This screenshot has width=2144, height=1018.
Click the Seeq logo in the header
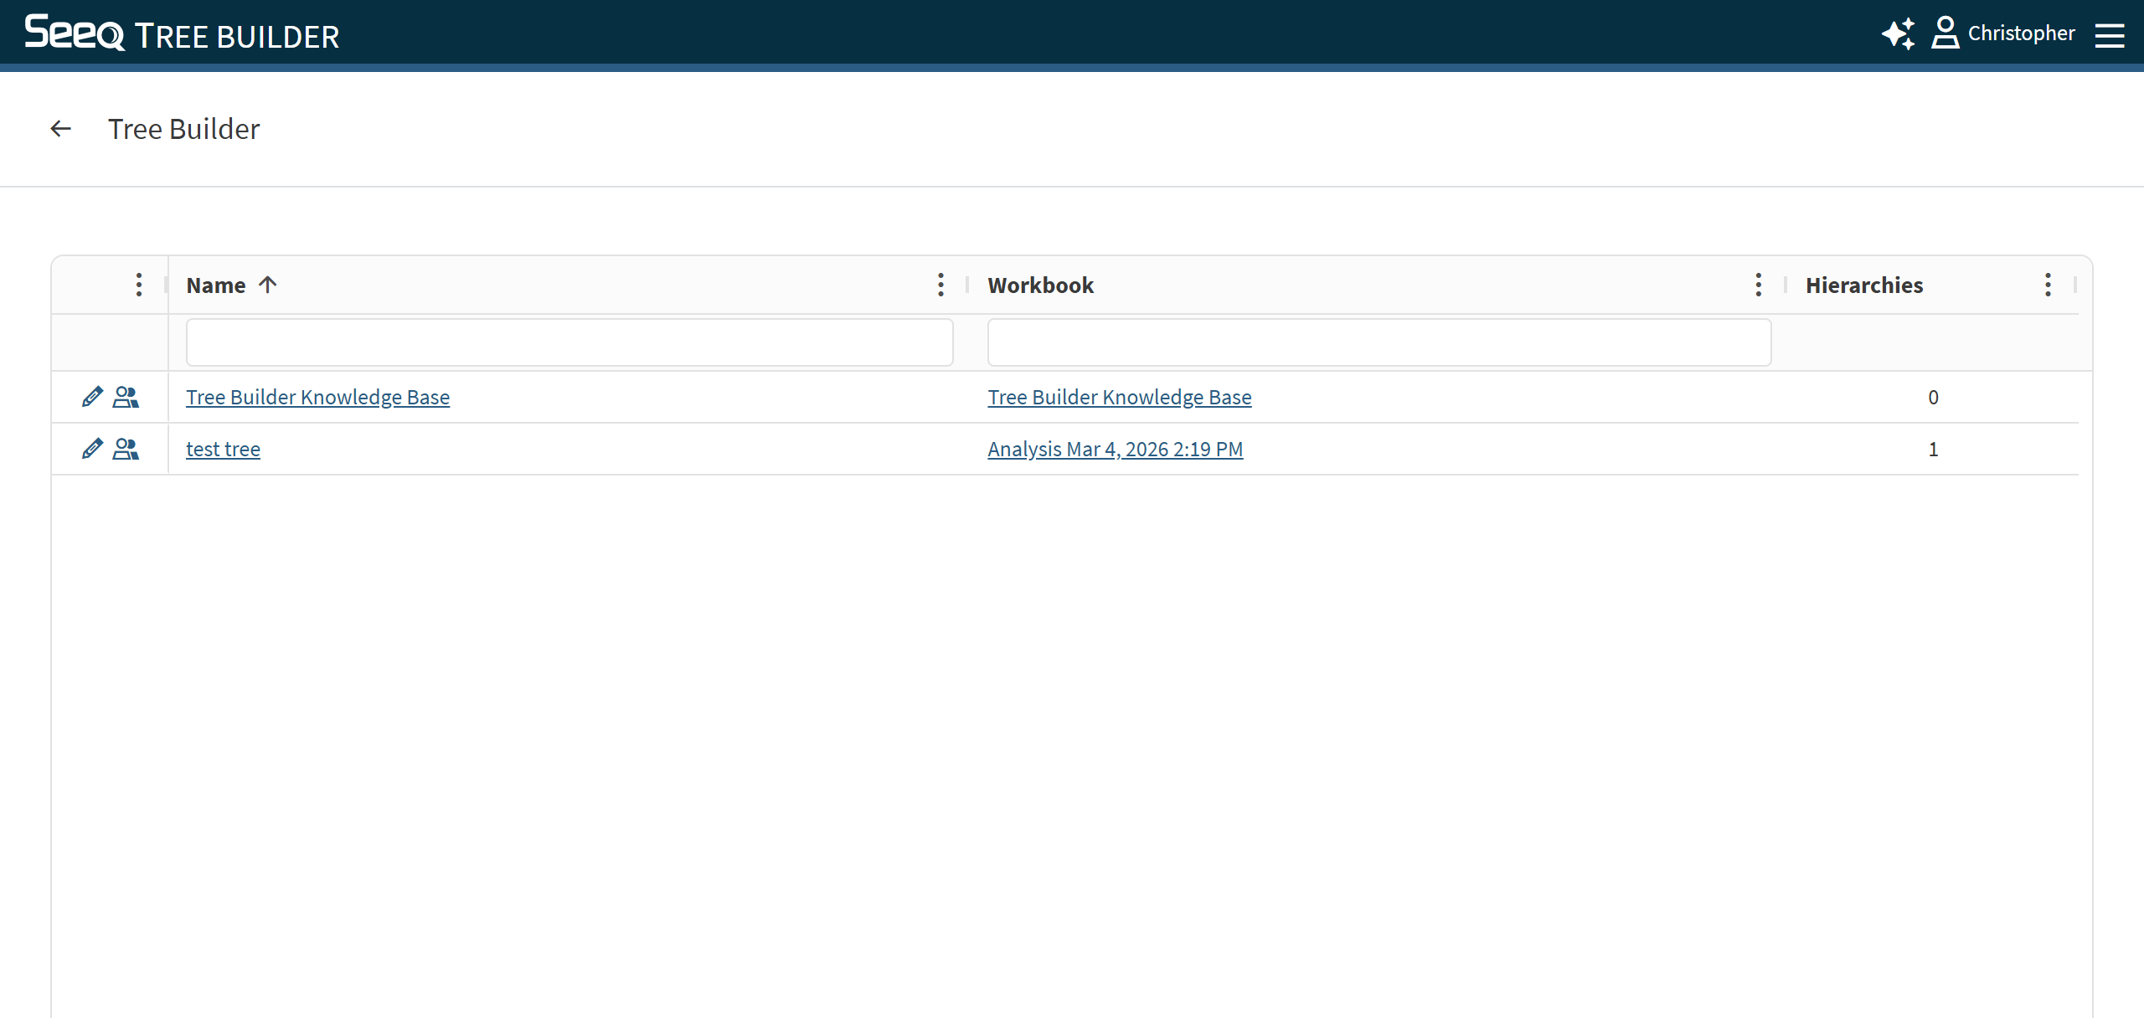click(75, 33)
